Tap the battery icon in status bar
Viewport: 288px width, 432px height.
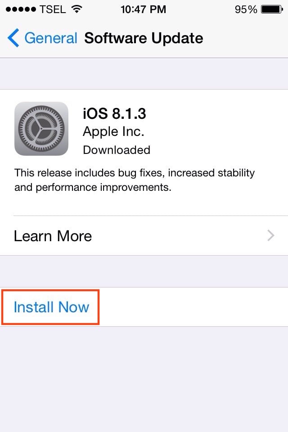tap(272, 9)
